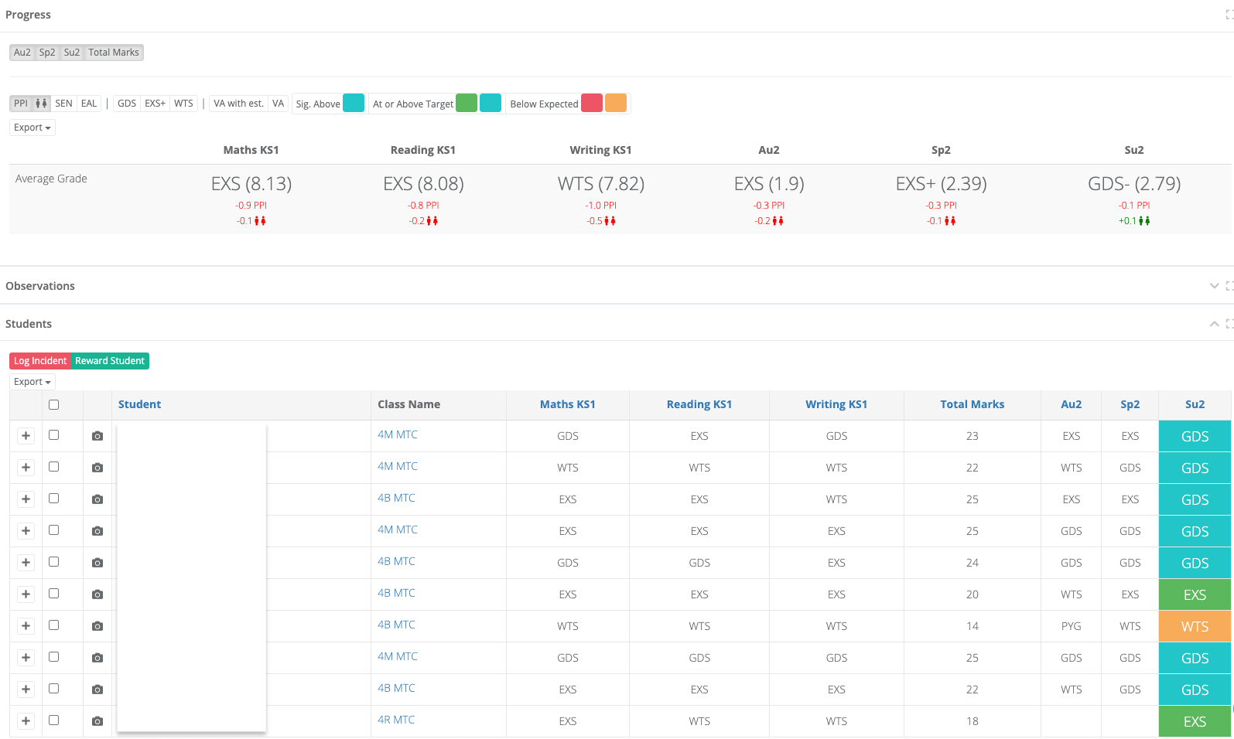Collapse the Students section with its chevron
Viewport: 1234px width, 739px height.
pyautogui.click(x=1214, y=324)
